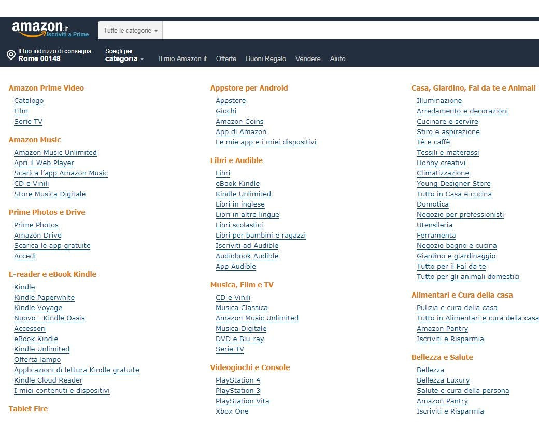Screen dimensions: 539x441
Task: Open PlayStation Vita link
Action: [x=243, y=401]
